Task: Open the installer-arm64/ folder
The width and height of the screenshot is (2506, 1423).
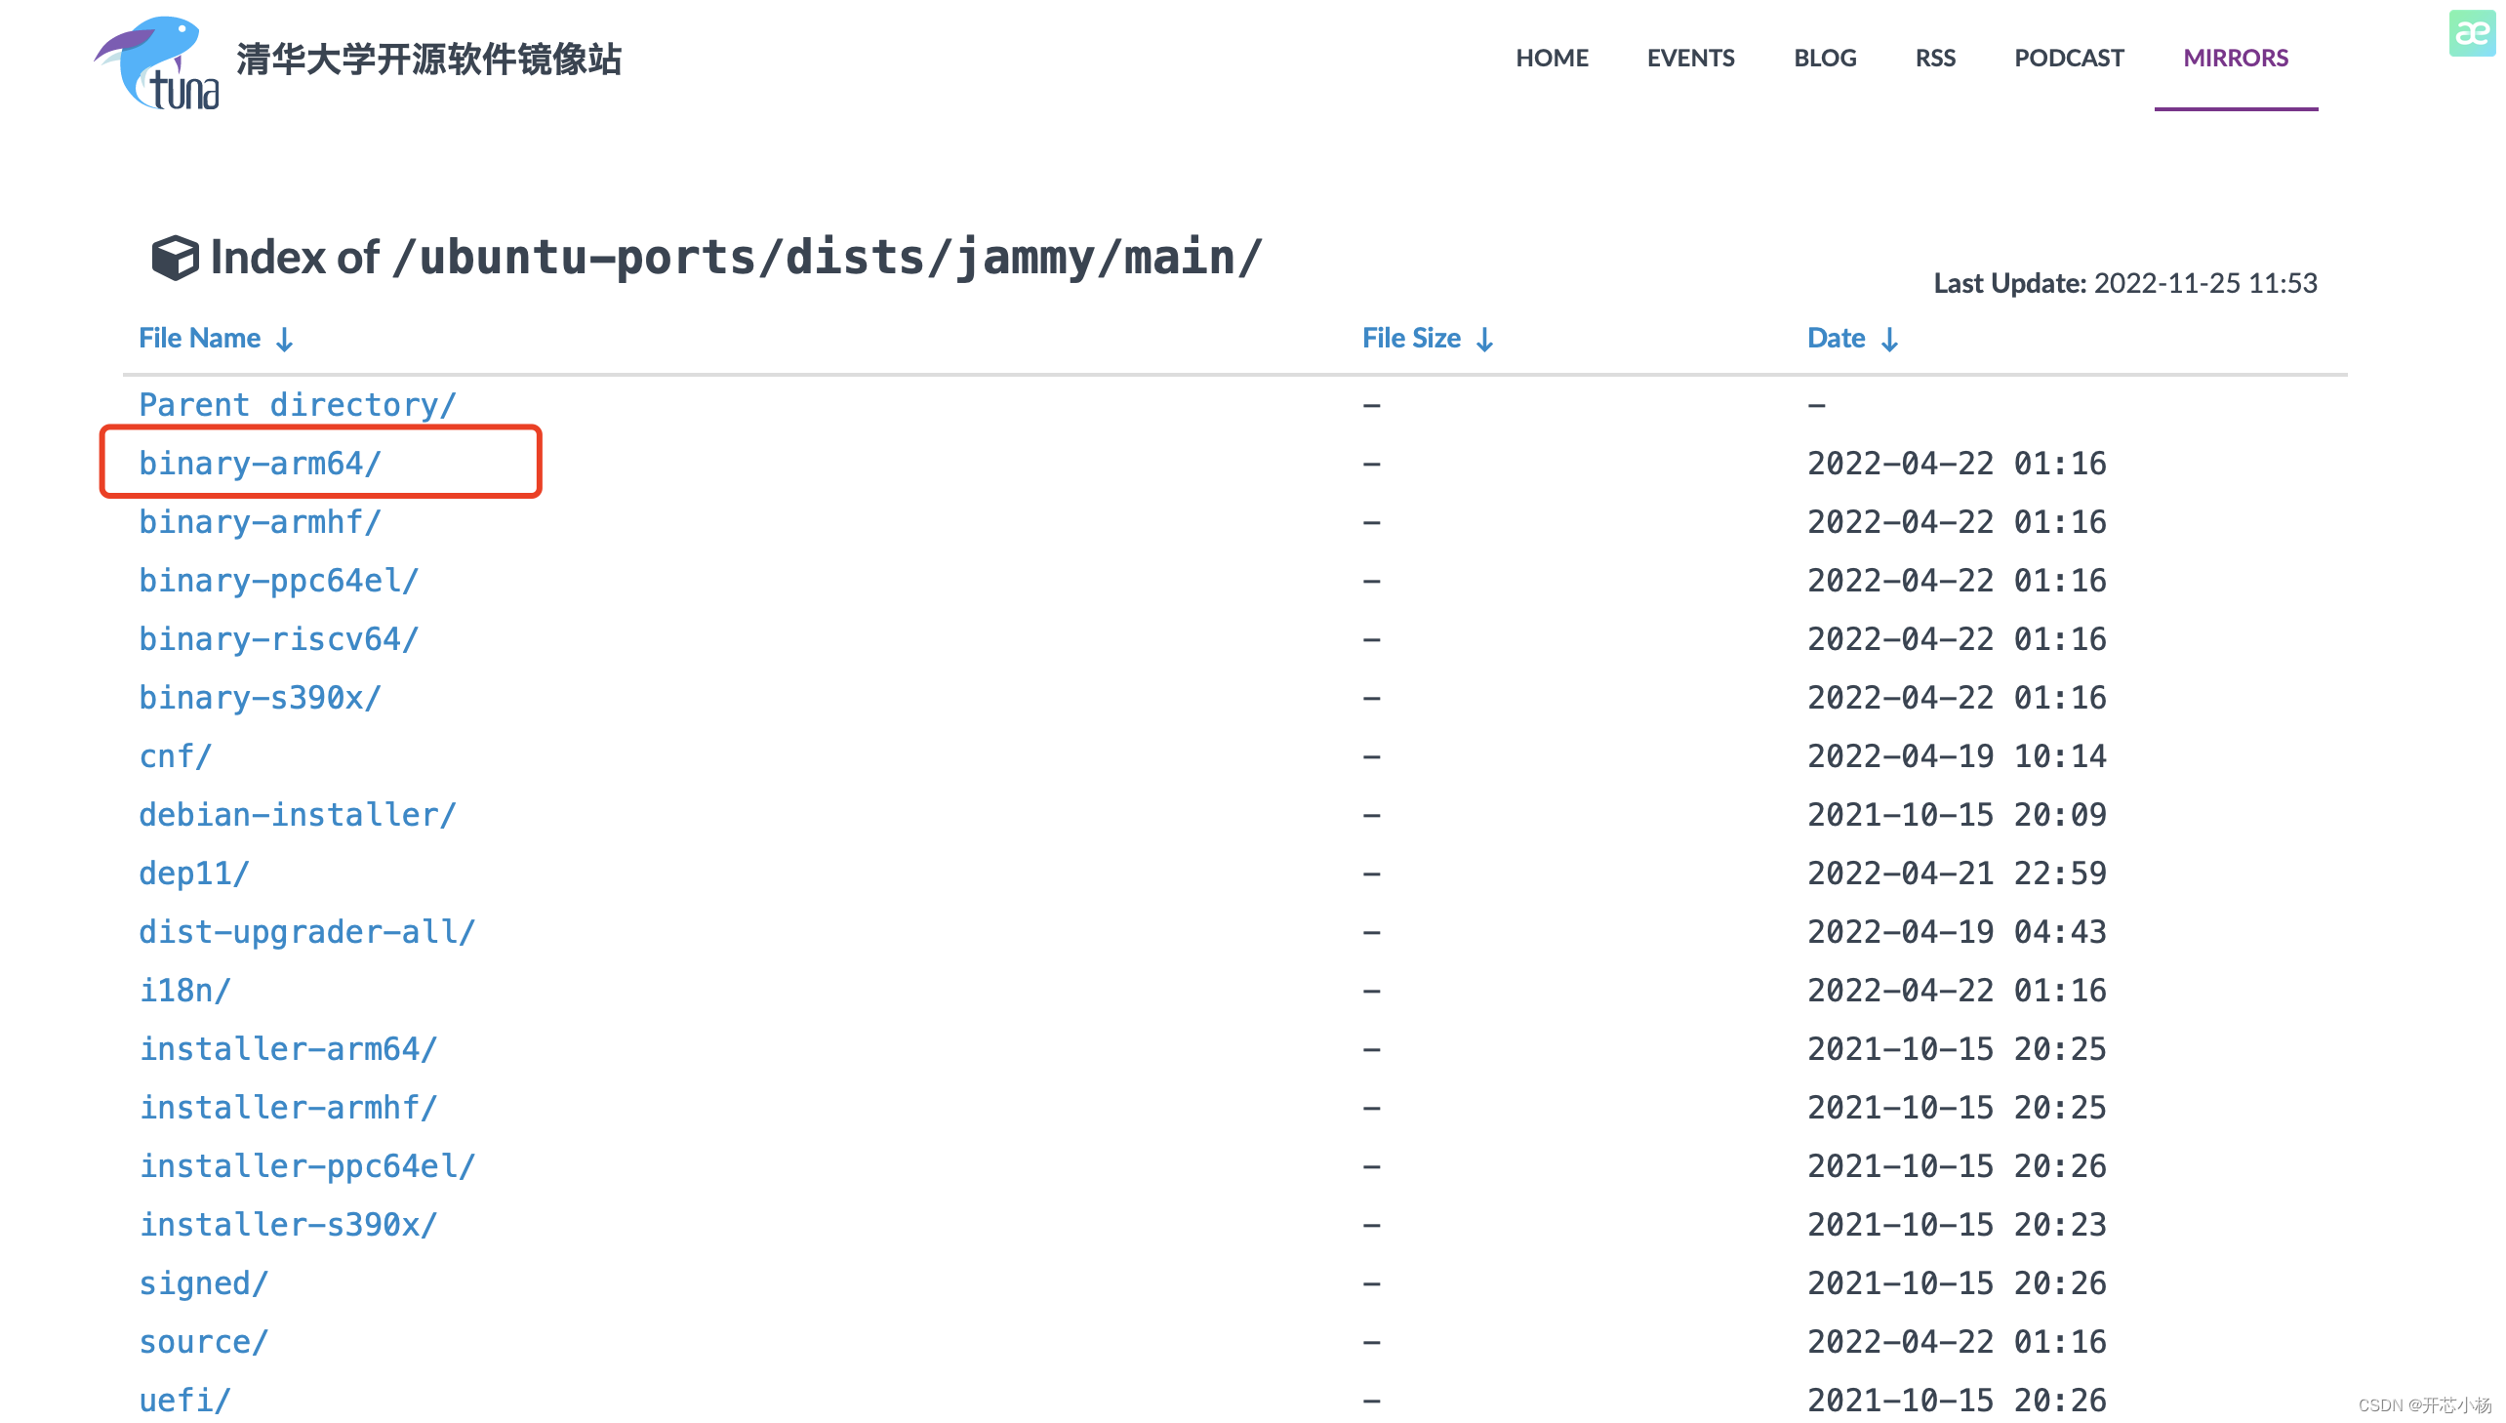Action: tap(288, 1049)
